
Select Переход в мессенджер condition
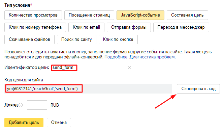tap(181, 27)
